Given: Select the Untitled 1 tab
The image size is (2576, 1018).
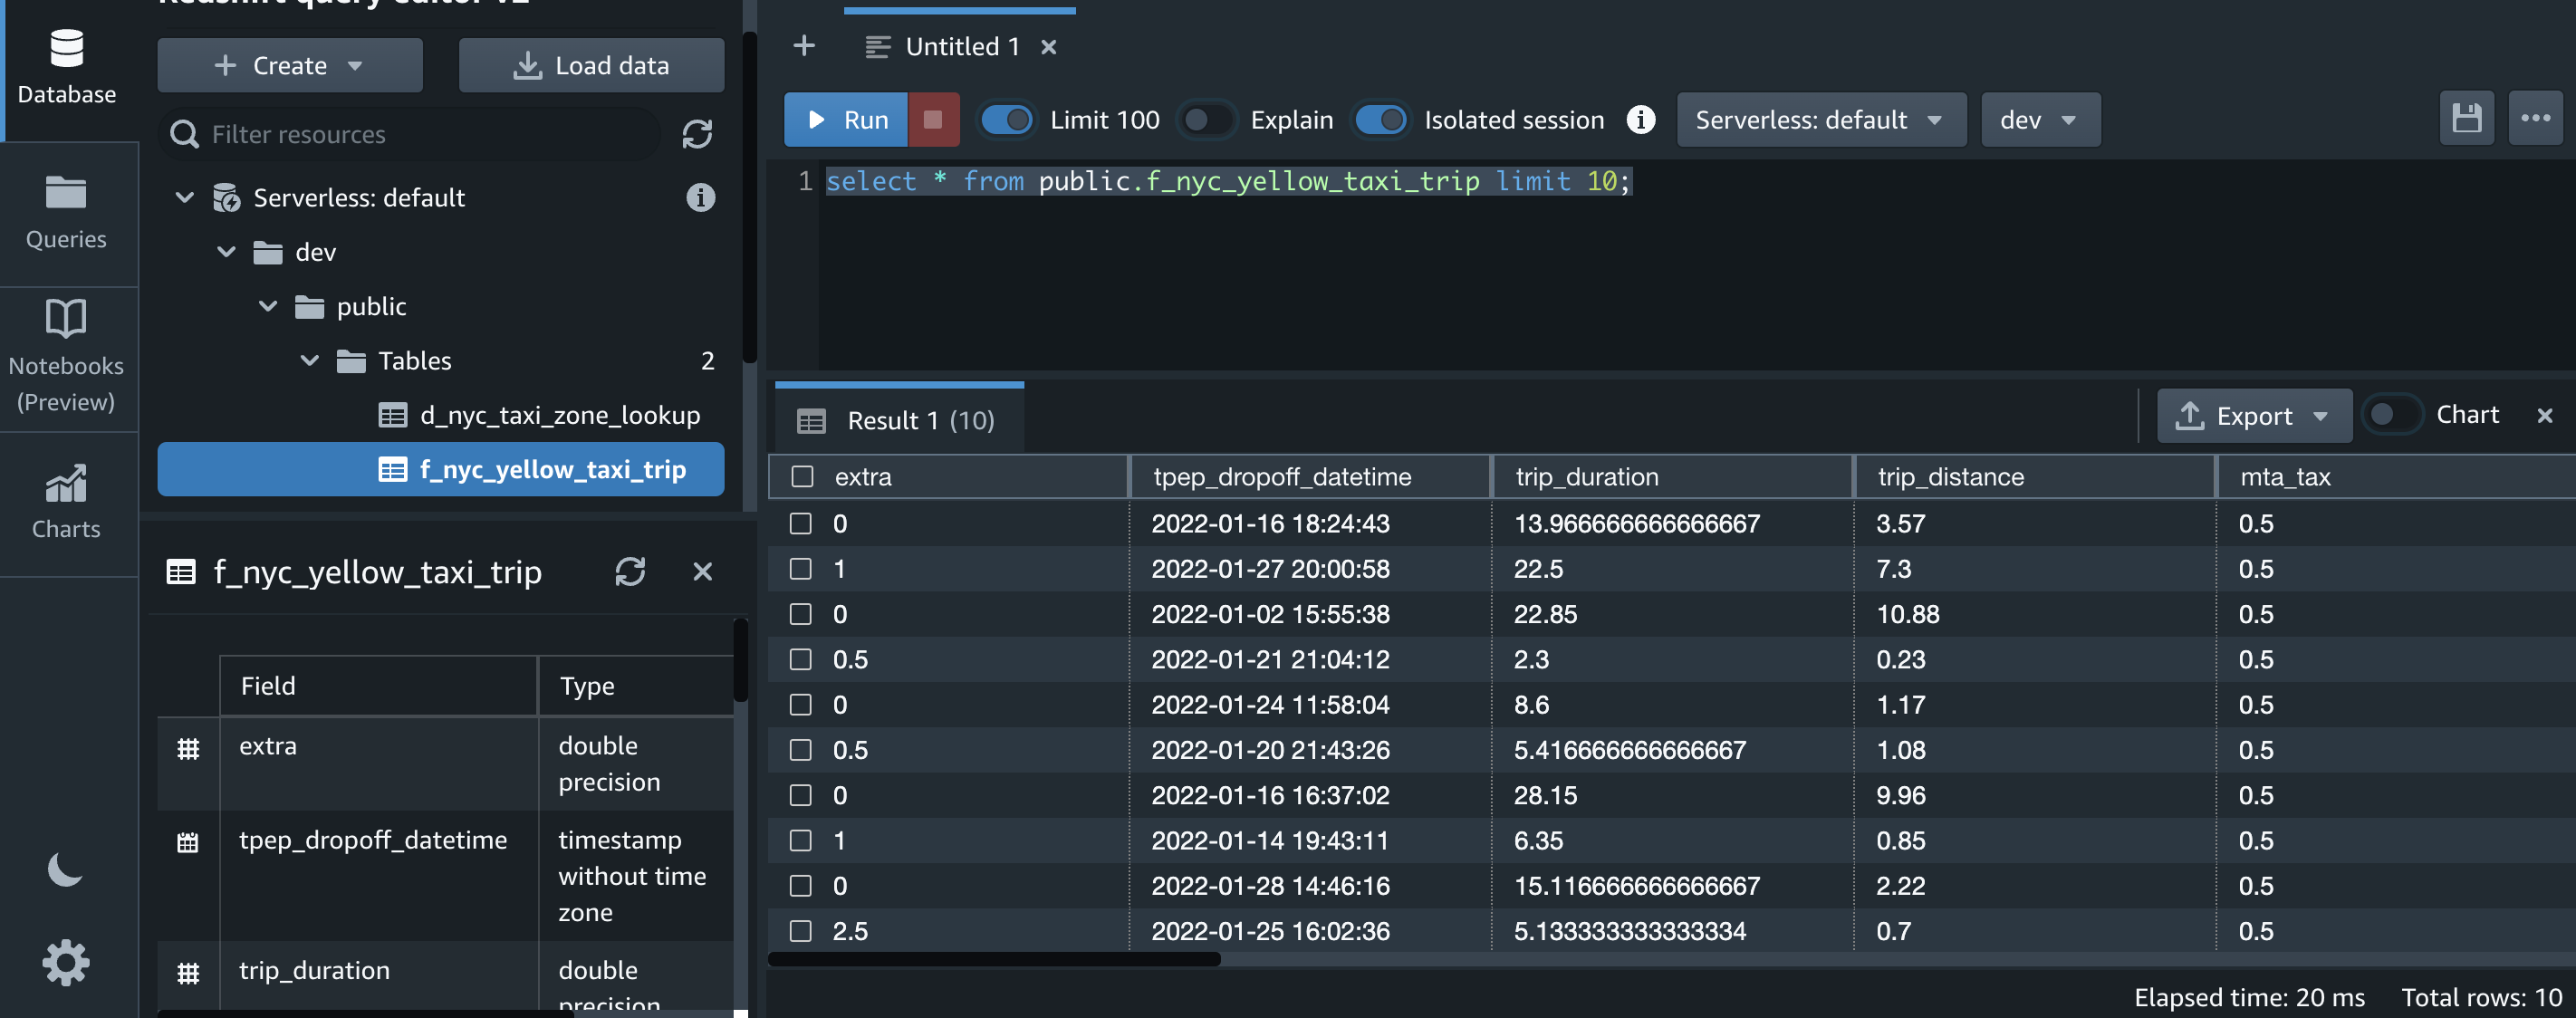Looking at the screenshot, I should coord(960,46).
